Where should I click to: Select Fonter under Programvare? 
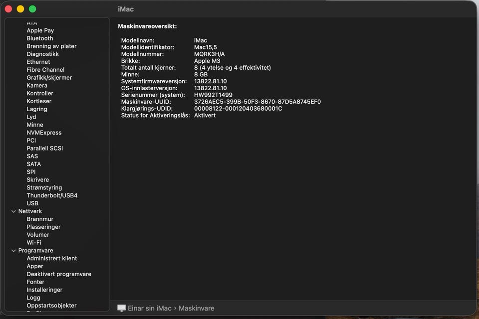pyautogui.click(x=35, y=282)
